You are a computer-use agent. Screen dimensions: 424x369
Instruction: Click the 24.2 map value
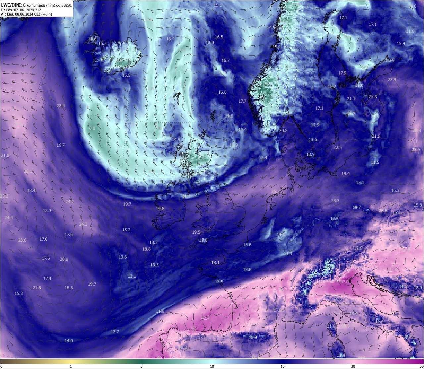tap(70, 202)
